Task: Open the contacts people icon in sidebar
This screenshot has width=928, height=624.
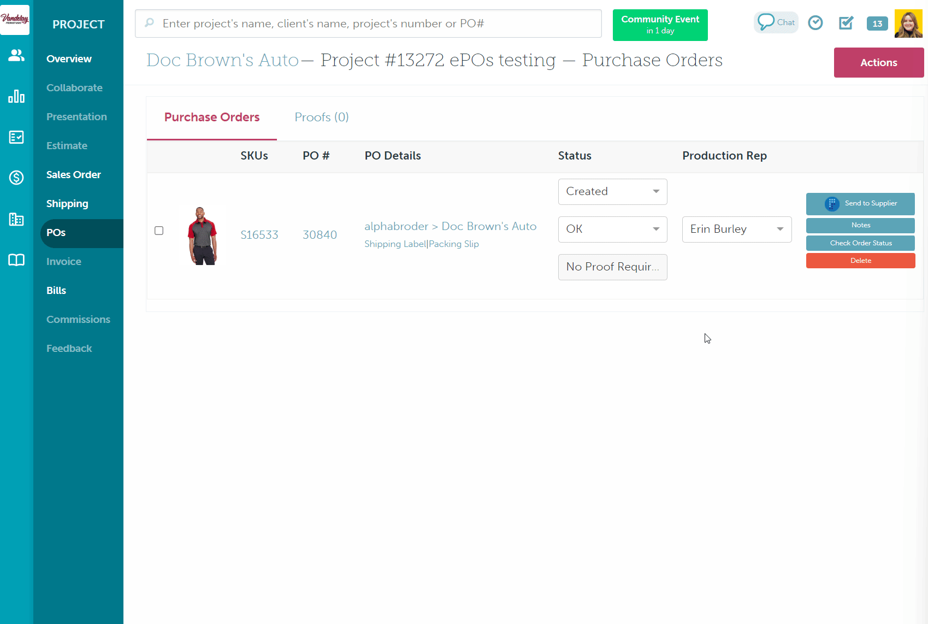Action: click(16, 55)
